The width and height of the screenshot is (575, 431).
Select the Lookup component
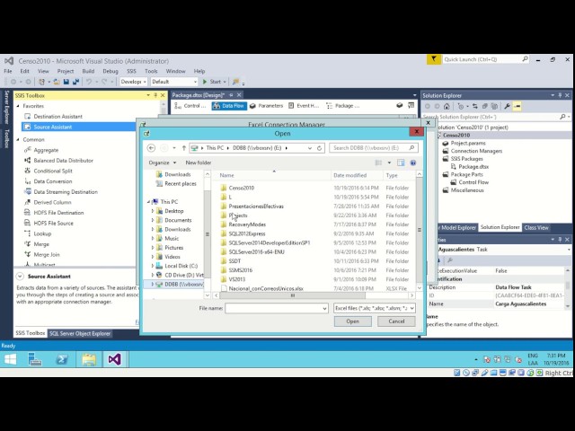[42, 233]
